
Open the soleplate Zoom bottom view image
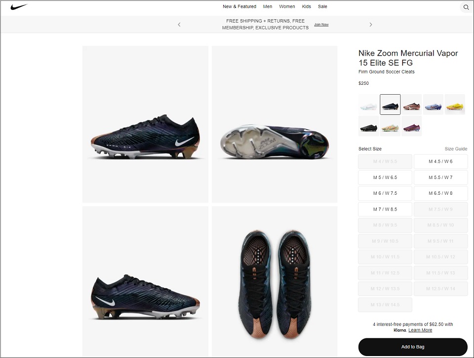[x=275, y=124]
